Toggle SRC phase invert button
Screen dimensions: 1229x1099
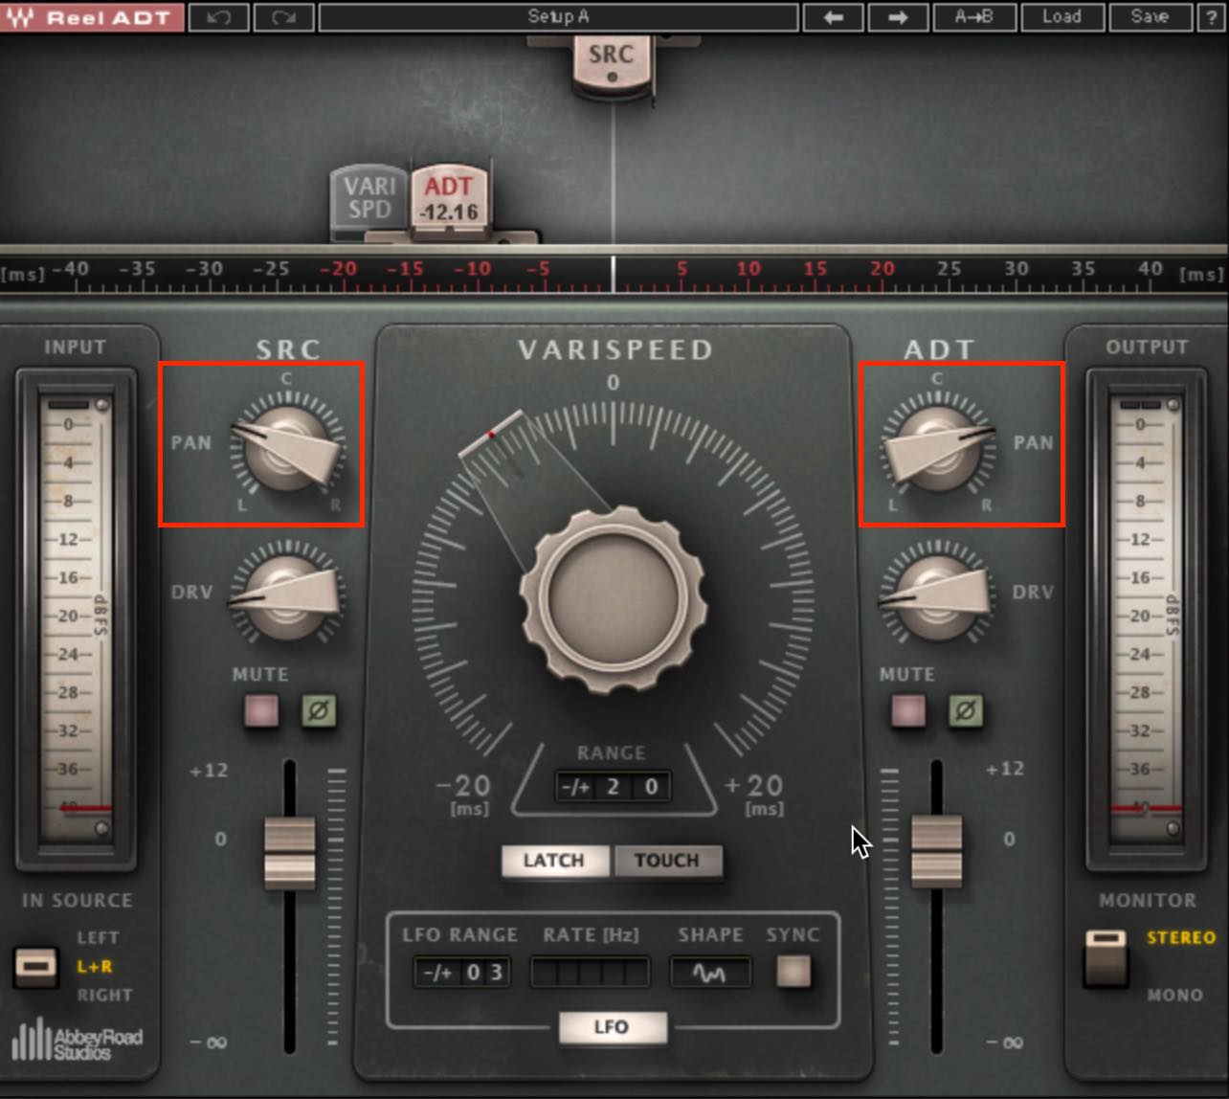coord(319,711)
